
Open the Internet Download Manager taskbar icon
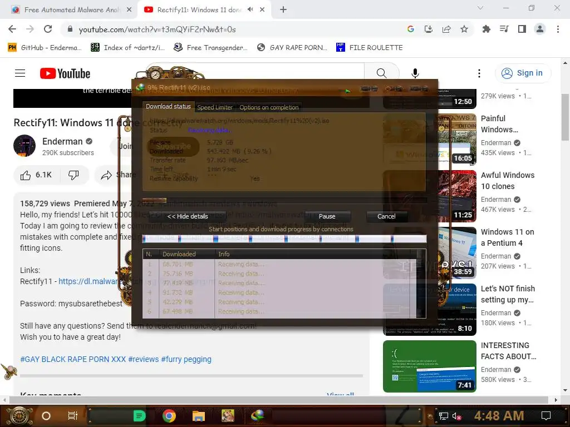257,416
